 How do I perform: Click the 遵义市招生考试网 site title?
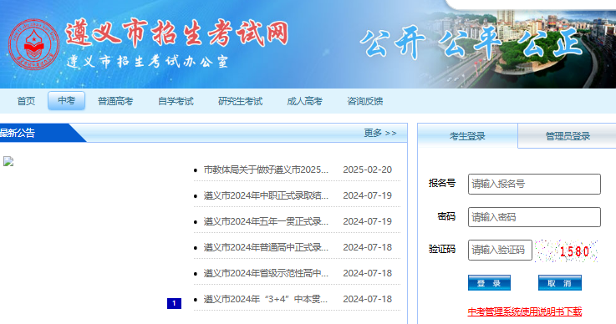coord(177,33)
